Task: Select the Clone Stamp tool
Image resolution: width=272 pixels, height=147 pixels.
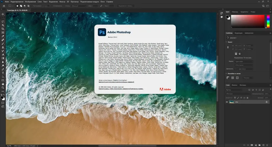Action: coord(3,47)
